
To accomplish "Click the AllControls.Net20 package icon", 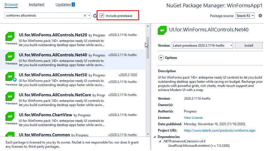I will (x=10, y=36).
